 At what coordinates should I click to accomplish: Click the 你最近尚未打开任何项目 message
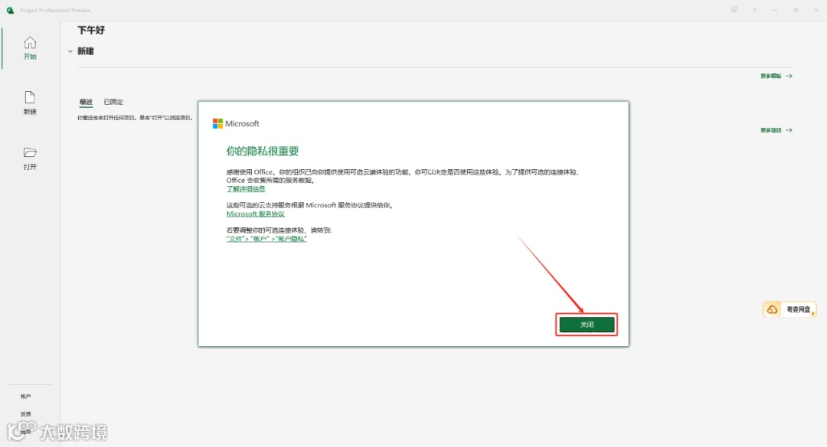(x=135, y=118)
